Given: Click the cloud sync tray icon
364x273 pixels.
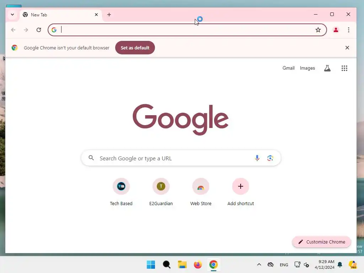Looking at the screenshot, I should (x=271, y=264).
